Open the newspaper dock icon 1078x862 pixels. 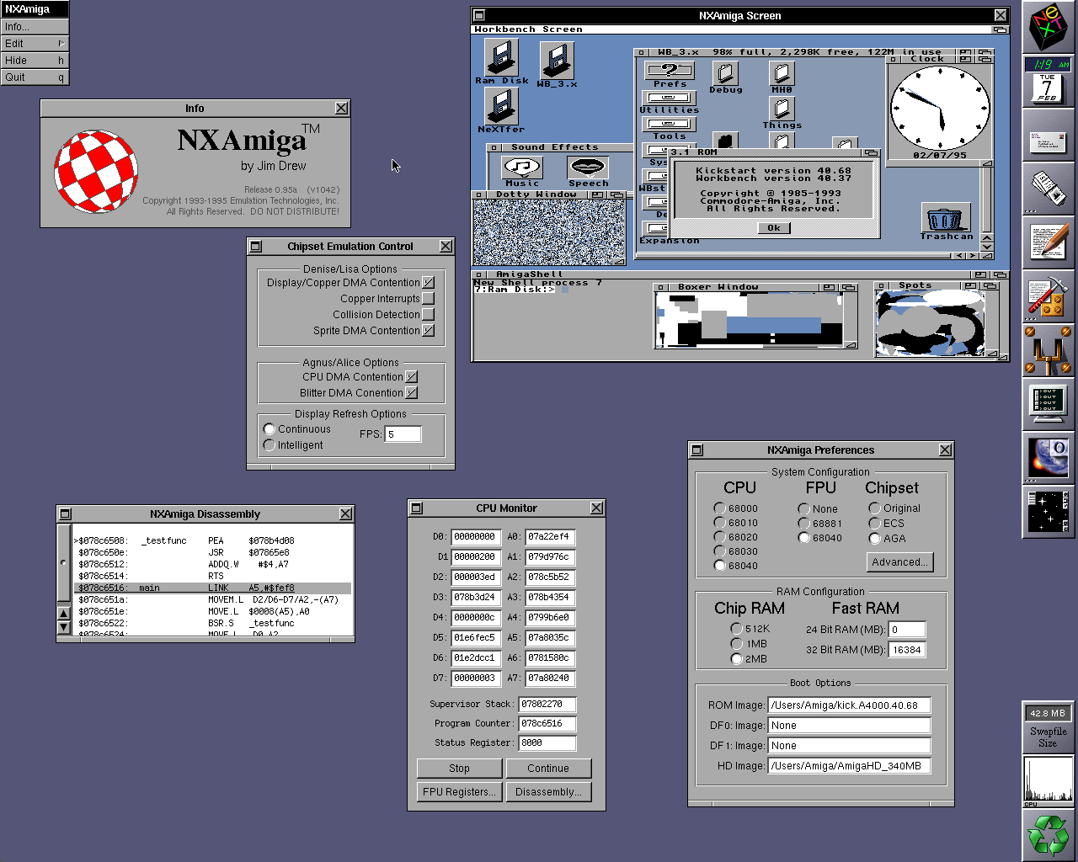[1049, 189]
